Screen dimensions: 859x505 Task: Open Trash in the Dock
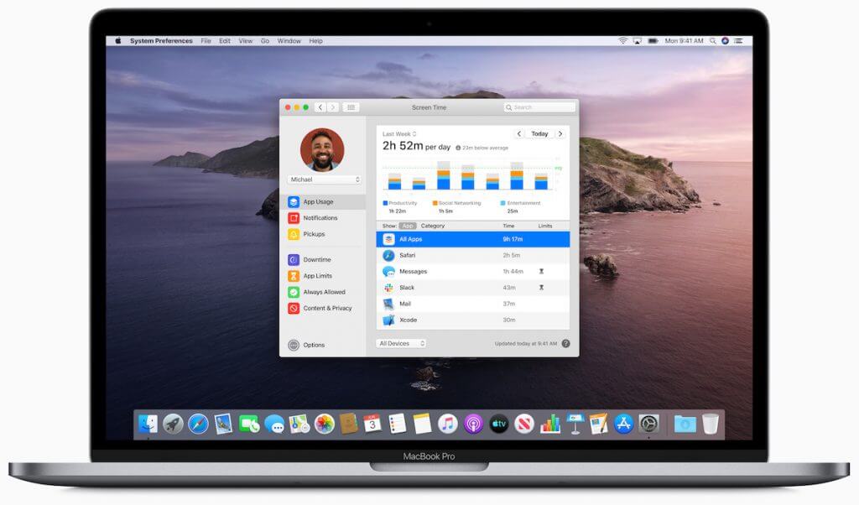(711, 424)
